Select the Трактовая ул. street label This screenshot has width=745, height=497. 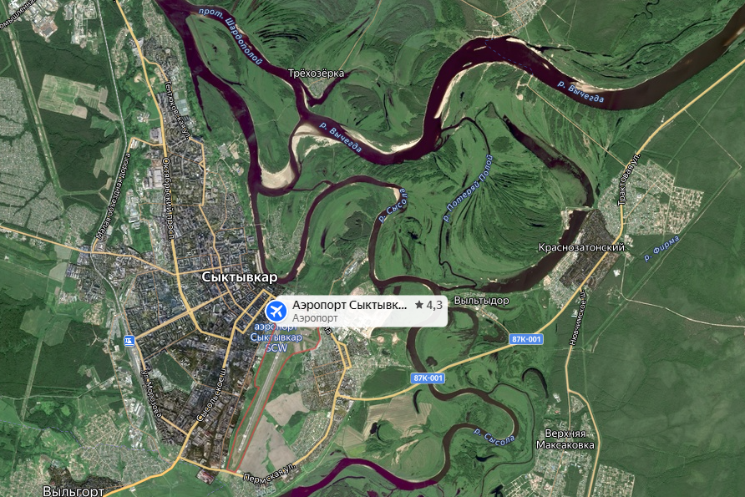click(x=629, y=180)
